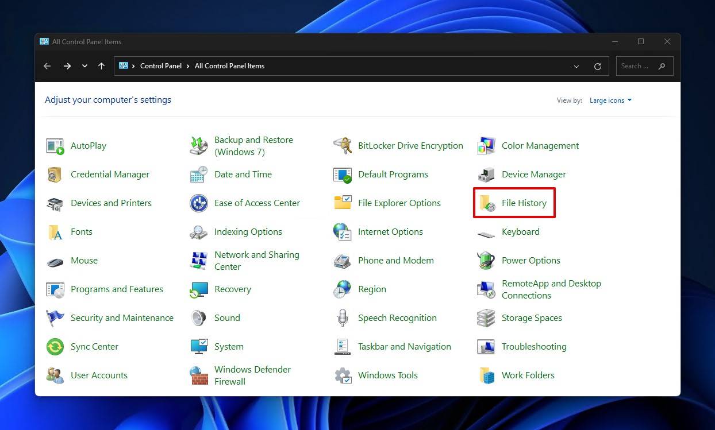Click the Control Panel search box
The image size is (715, 430).
644,66
